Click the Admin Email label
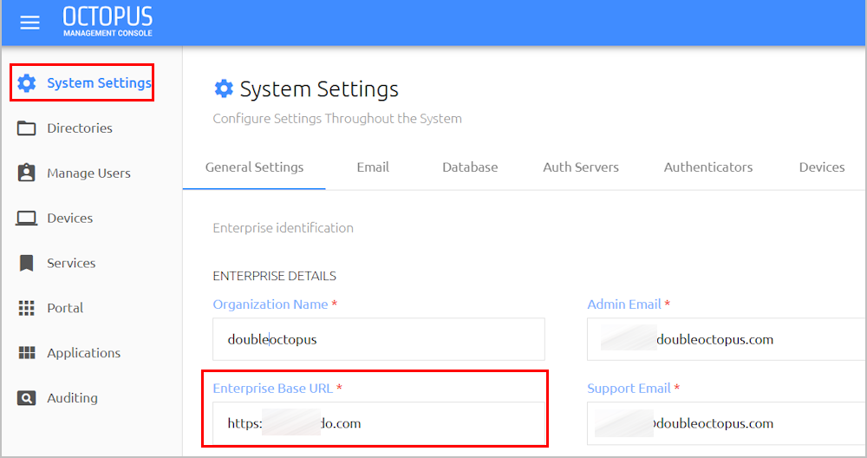The height and width of the screenshot is (458, 867). [x=624, y=304]
